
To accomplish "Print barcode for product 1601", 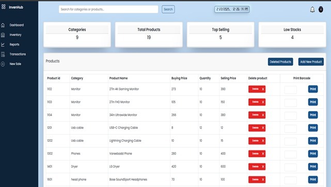I will click(313, 179).
